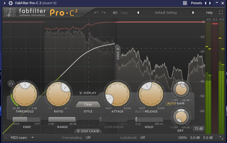
Task: Collapse the KNEE display handle
Action: coord(118,54)
